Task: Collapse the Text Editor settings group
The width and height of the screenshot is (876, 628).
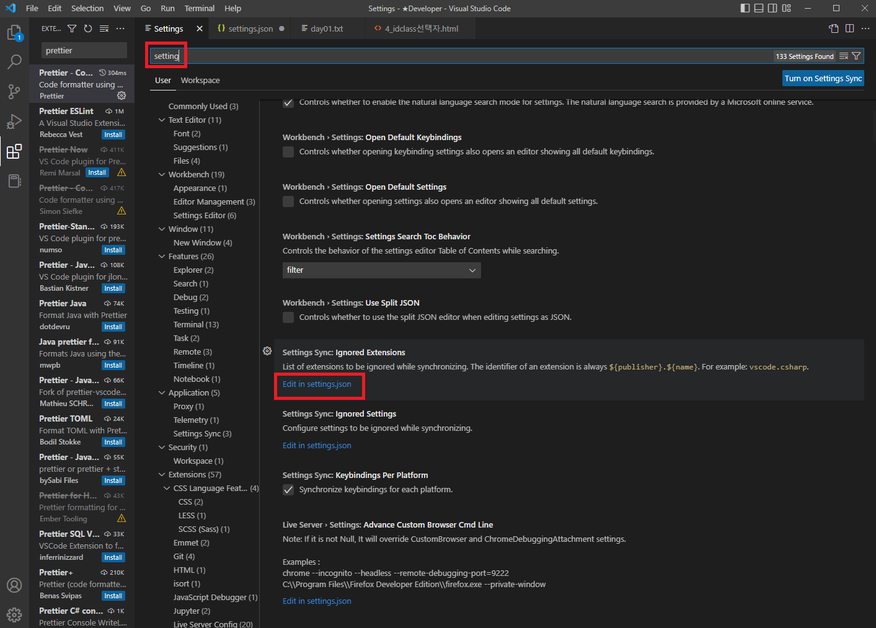Action: click(162, 120)
